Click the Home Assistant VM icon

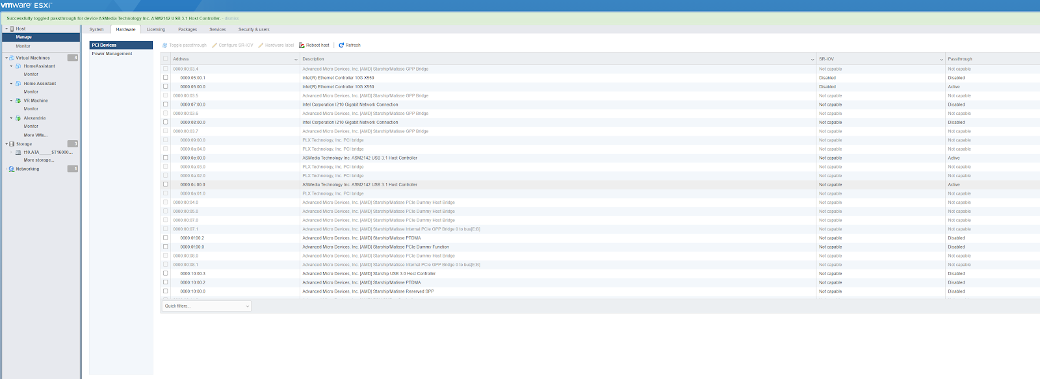pyautogui.click(x=18, y=84)
